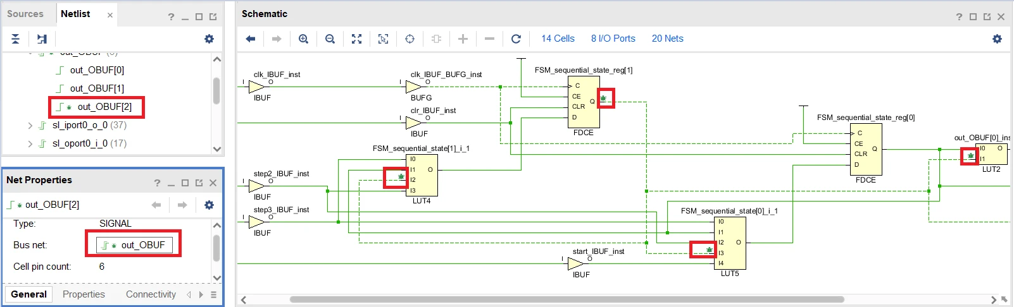Expand the sl_oport0_i_0 net bus
The image size is (1014, 307).
pyautogui.click(x=30, y=144)
